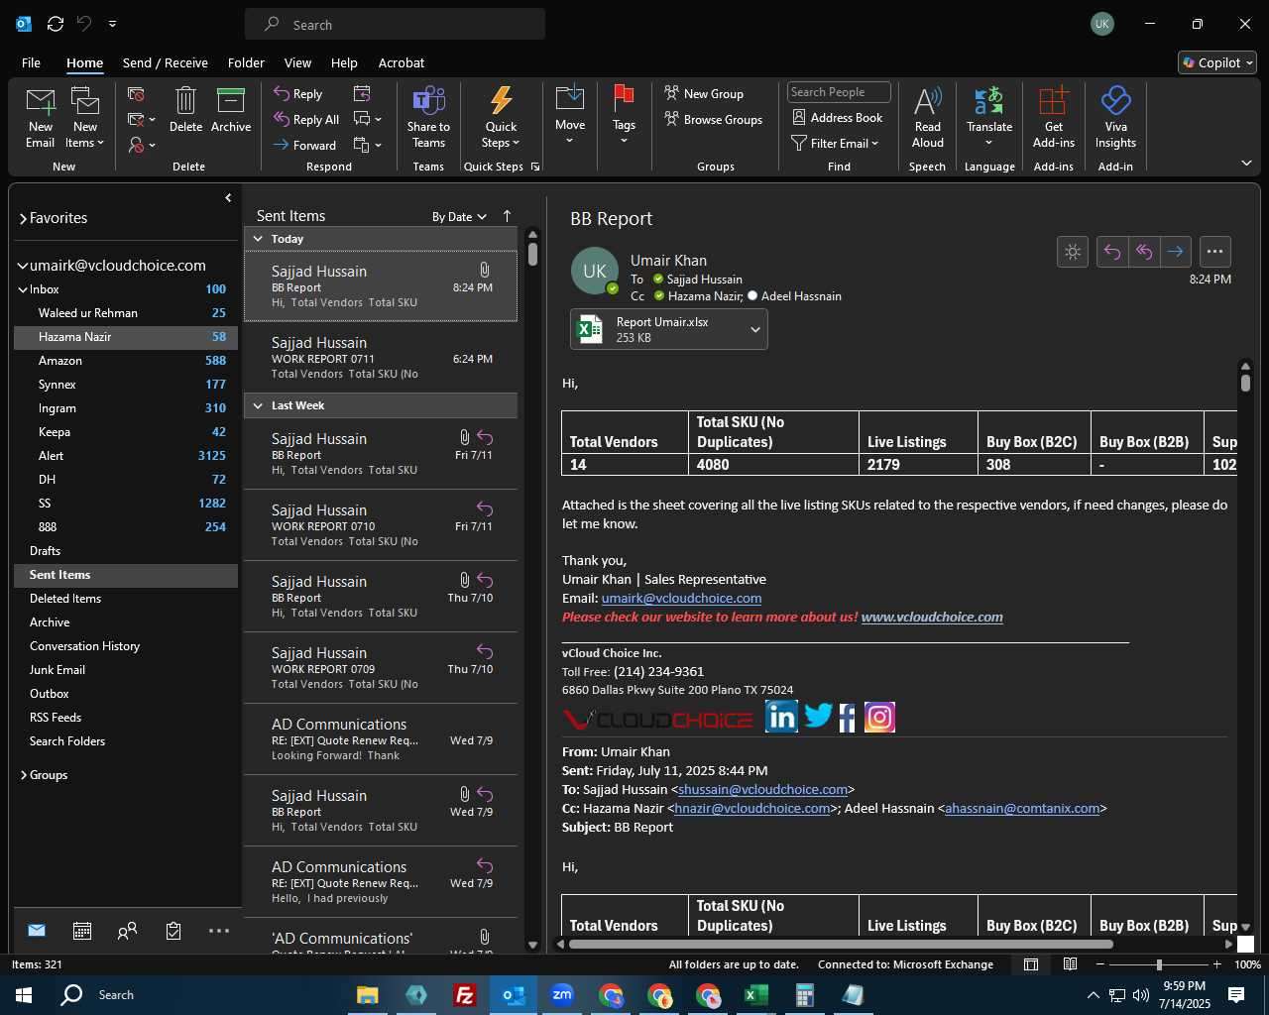This screenshot has width=1269, height=1015.
Task: Click the reading pane Forward arrow icon
Action: [1176, 252]
